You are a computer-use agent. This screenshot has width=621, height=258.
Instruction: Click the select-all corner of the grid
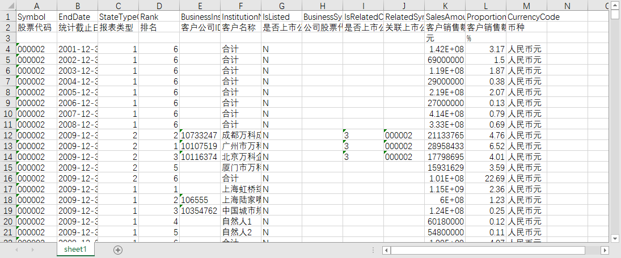click(x=8, y=6)
